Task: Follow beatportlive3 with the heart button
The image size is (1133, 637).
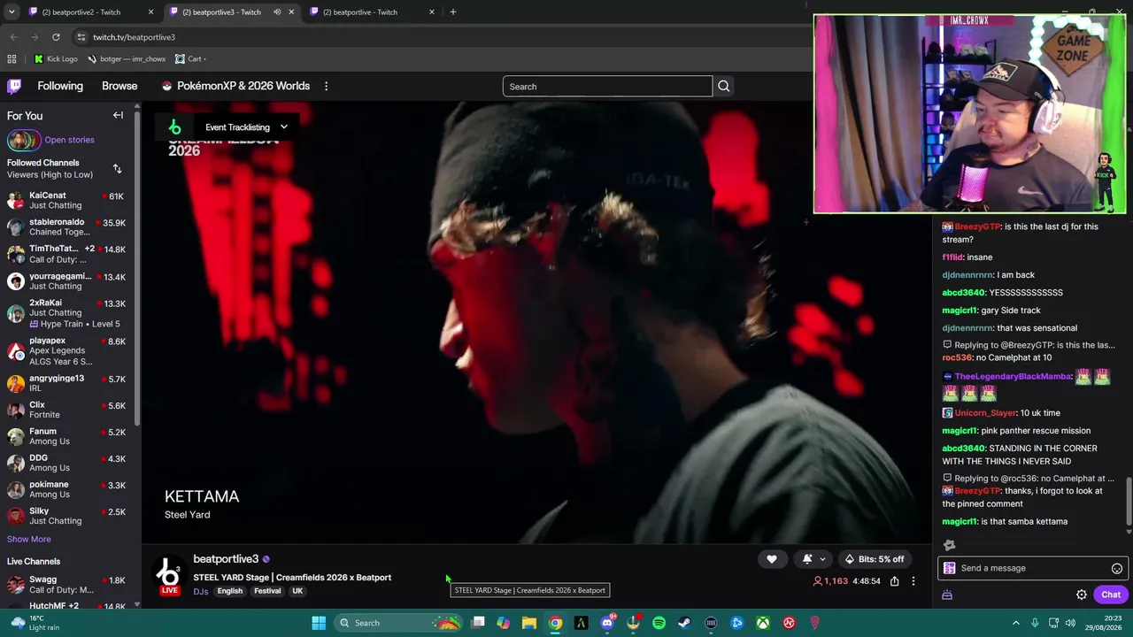Action: coord(772,559)
